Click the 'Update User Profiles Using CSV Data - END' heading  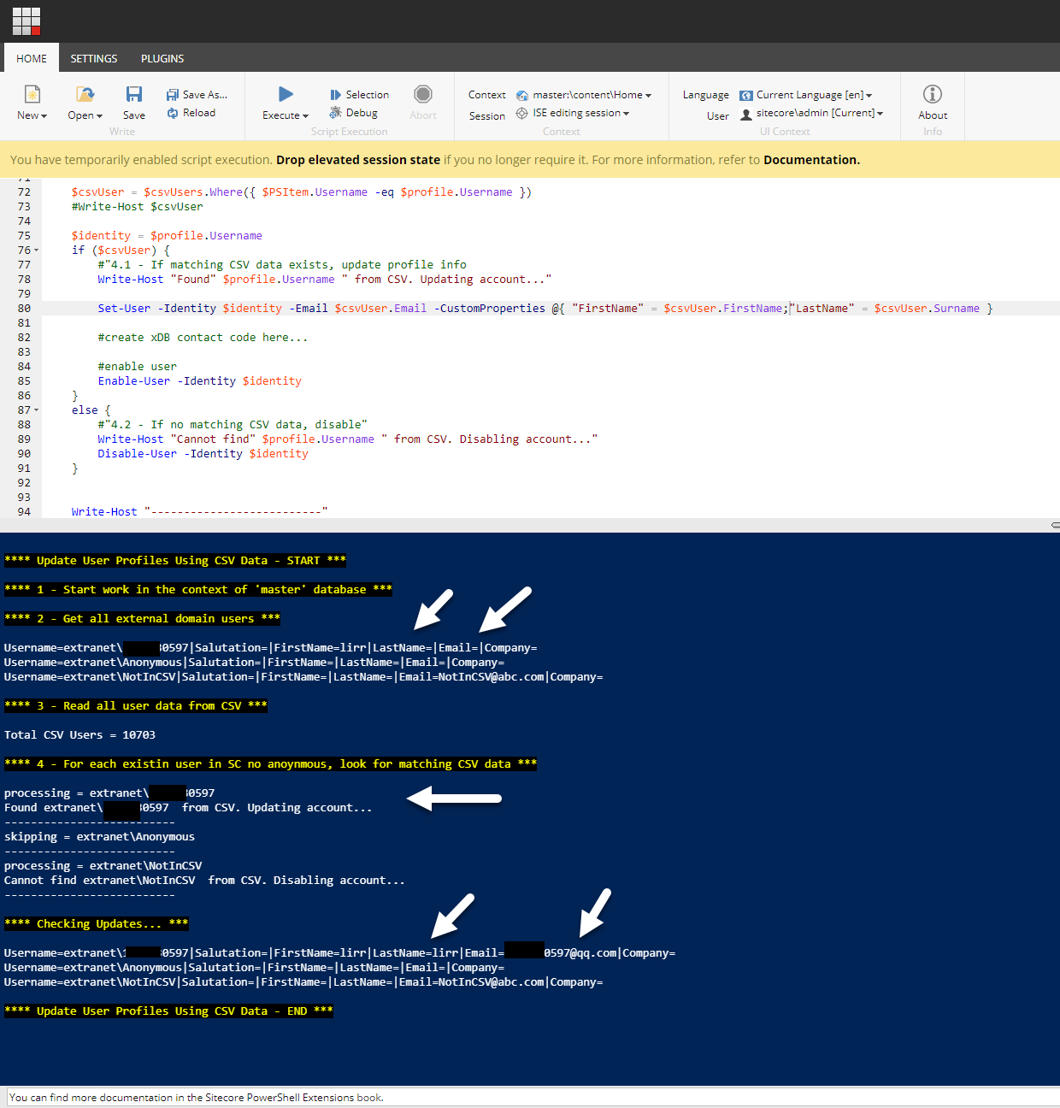168,1011
